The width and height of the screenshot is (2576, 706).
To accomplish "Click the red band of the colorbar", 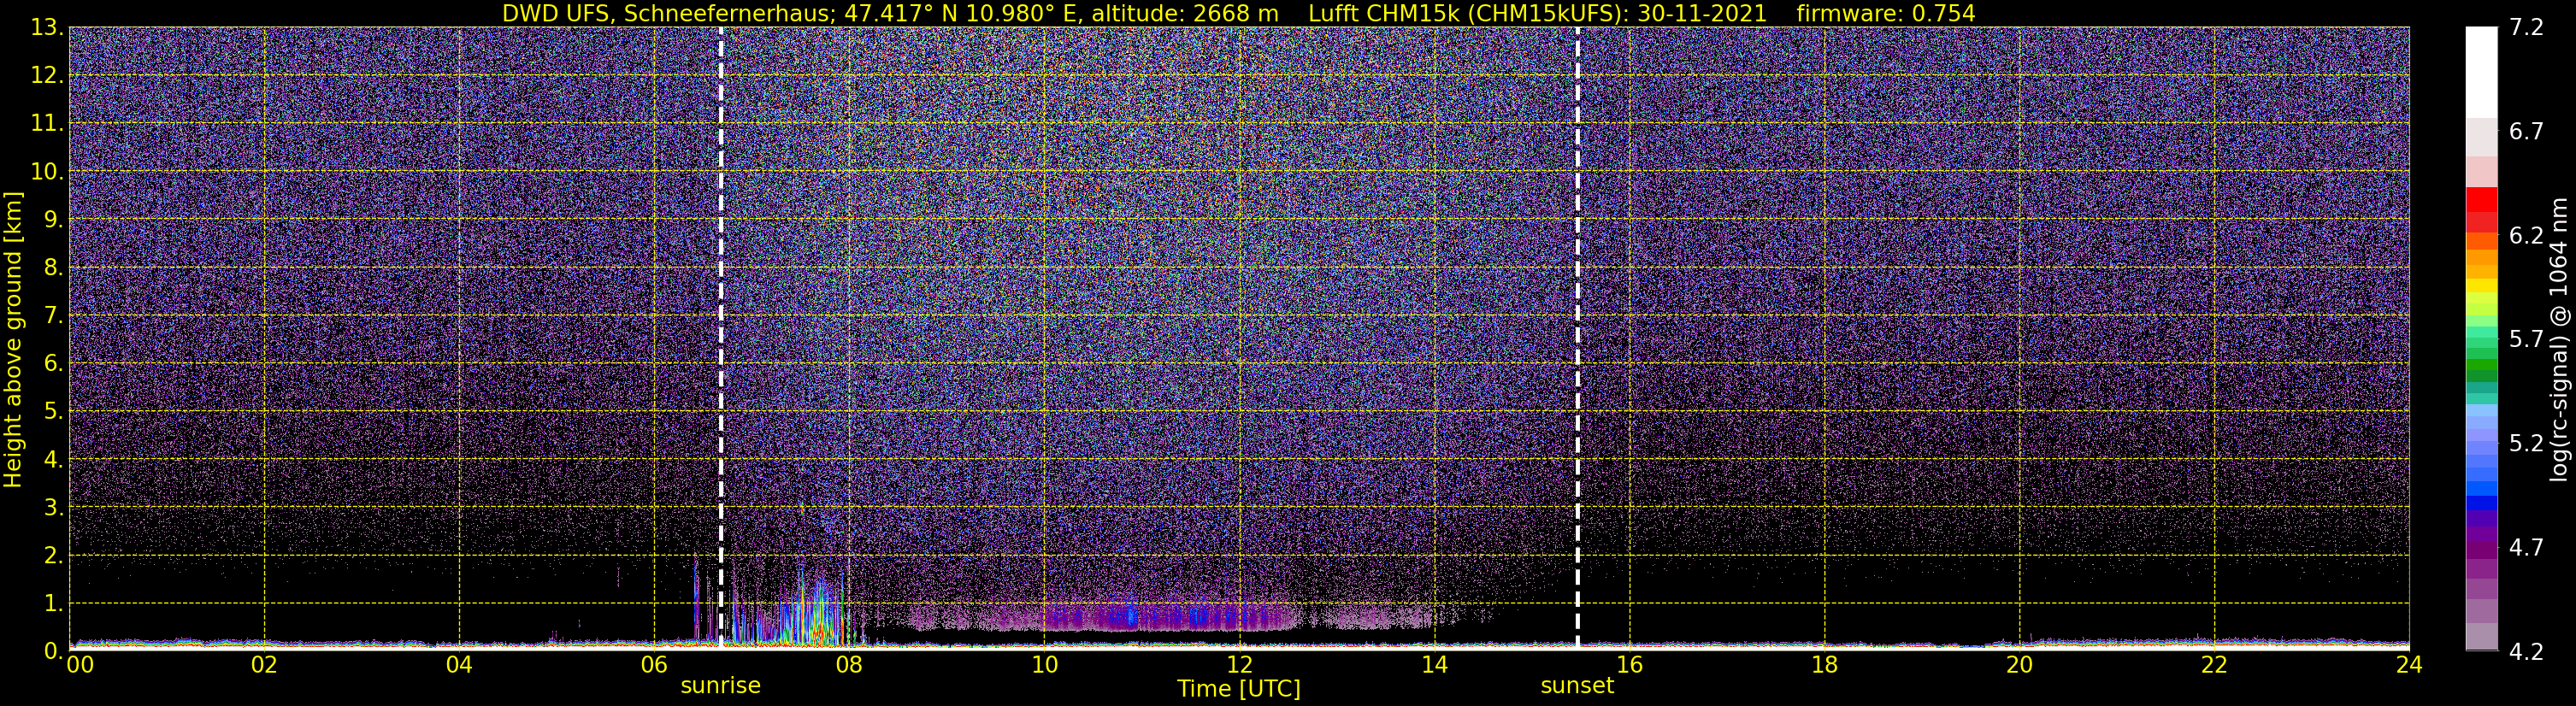I will pyautogui.click(x=2481, y=205).
